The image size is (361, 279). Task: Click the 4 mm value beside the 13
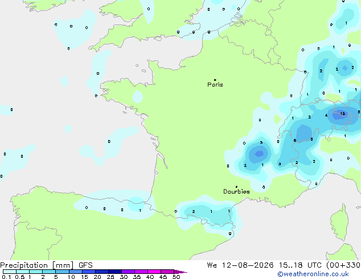coord(326,116)
